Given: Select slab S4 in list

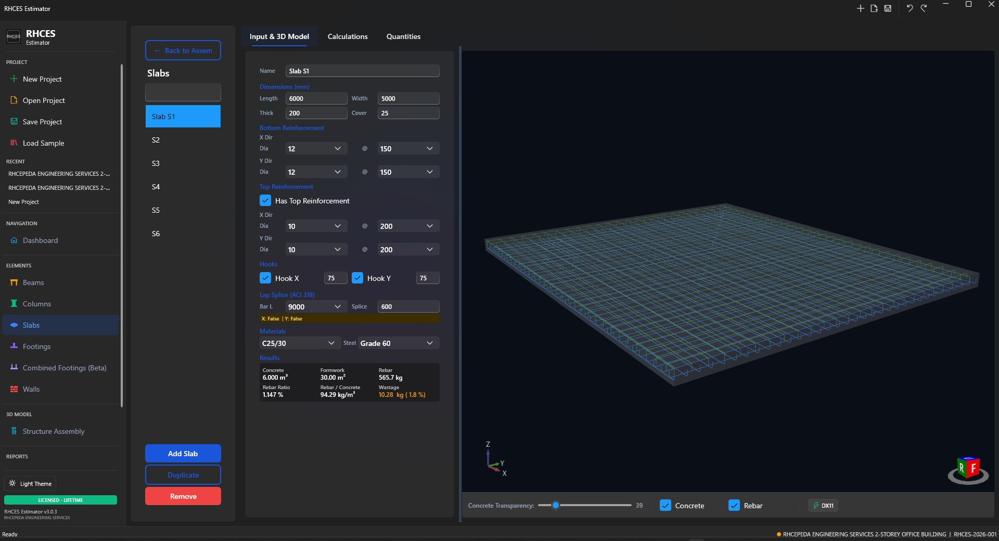Looking at the screenshot, I should pos(183,187).
